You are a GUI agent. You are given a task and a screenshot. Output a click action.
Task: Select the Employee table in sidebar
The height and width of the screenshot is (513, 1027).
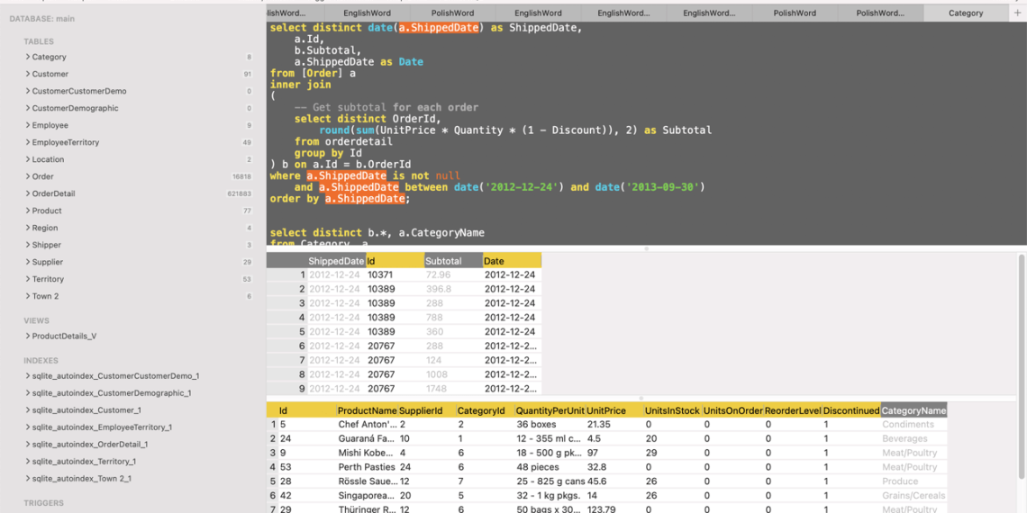point(50,125)
